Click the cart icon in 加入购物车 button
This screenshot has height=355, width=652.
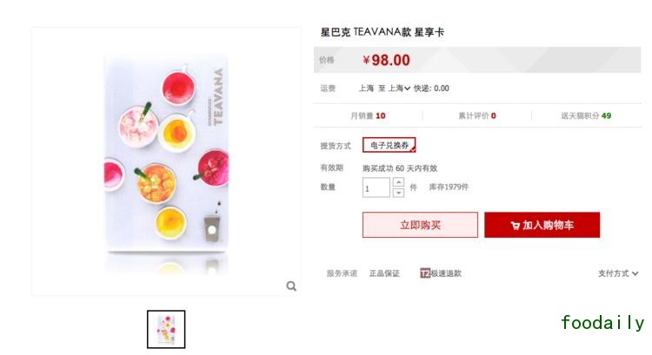tap(516, 226)
